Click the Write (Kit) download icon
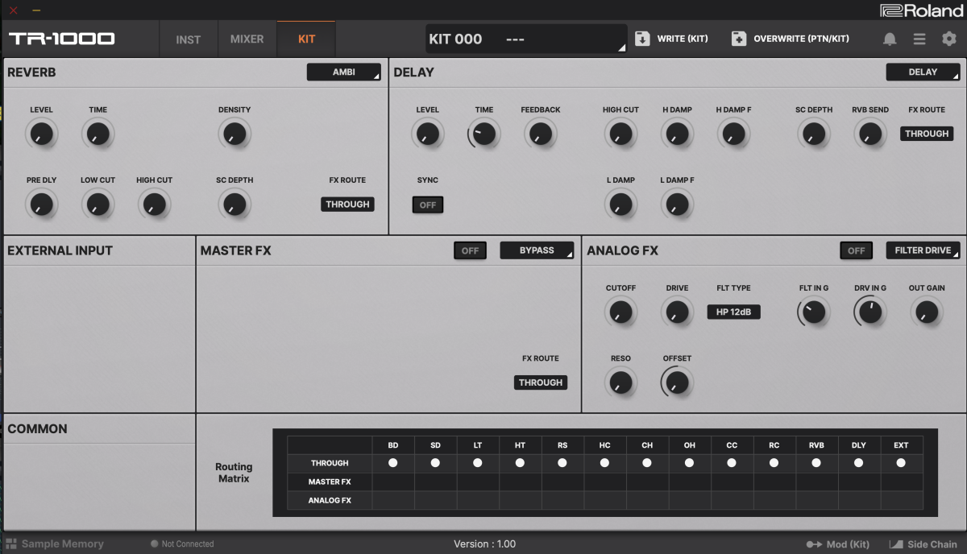The width and height of the screenshot is (967, 554). coord(642,39)
